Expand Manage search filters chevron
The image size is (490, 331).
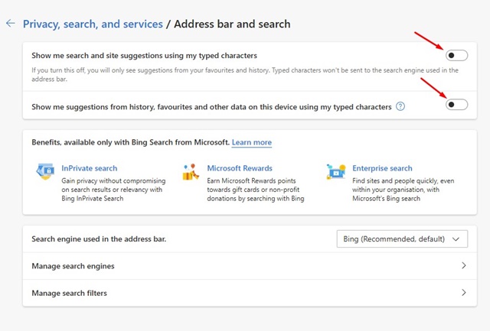point(464,293)
